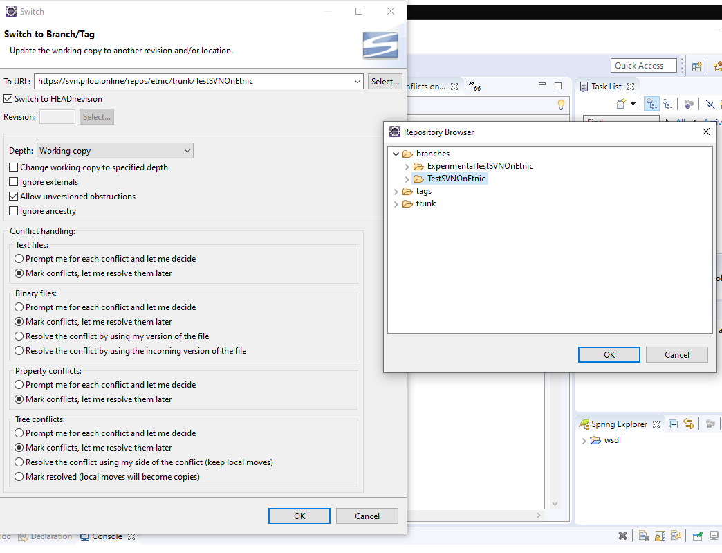
Task: Uncheck Switch to HEAD revision checkbox
Action: pos(8,99)
